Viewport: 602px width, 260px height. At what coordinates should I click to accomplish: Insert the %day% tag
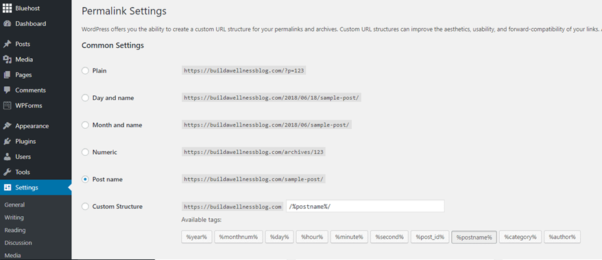pos(279,237)
